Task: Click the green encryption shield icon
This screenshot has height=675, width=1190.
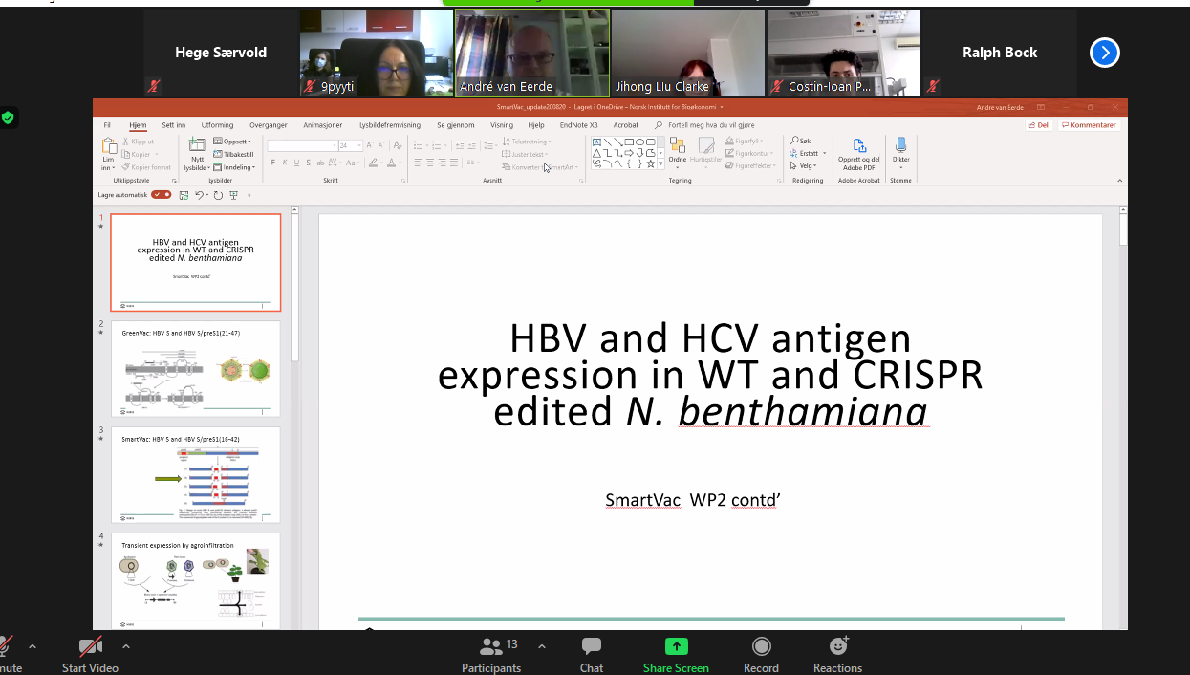Action: [9, 118]
